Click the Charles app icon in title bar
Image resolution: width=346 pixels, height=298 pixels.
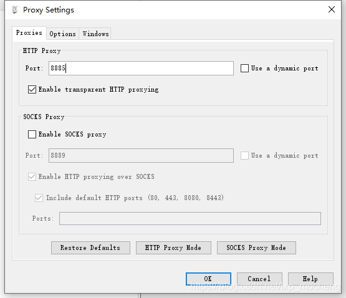point(15,10)
